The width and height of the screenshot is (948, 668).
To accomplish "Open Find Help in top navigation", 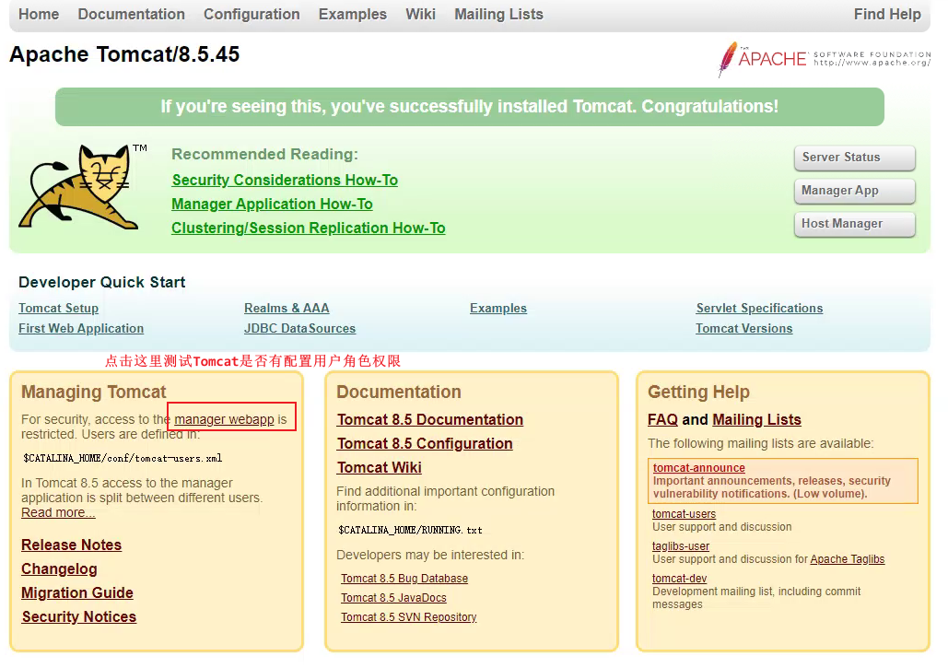I will [x=887, y=14].
